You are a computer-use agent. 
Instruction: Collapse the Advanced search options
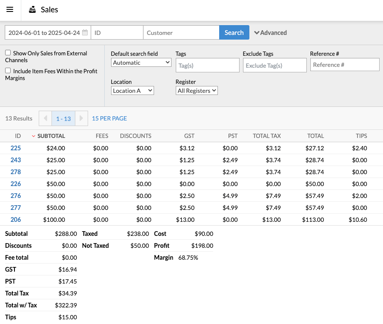click(x=270, y=33)
